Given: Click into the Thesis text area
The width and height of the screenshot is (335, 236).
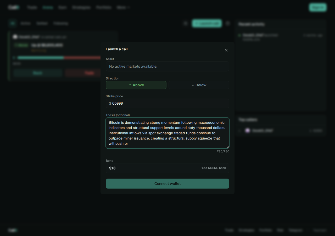Looking at the screenshot, I should click(x=167, y=133).
